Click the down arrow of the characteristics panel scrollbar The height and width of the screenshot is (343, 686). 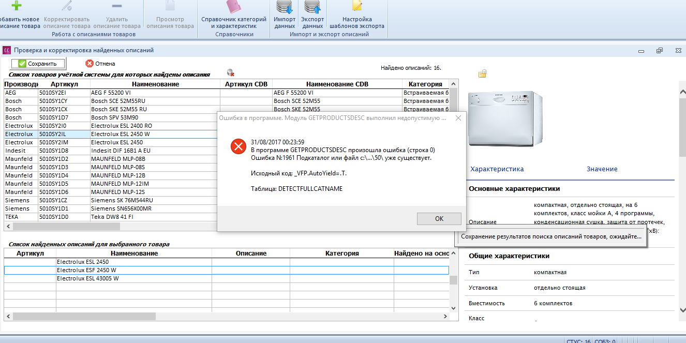pos(682,309)
